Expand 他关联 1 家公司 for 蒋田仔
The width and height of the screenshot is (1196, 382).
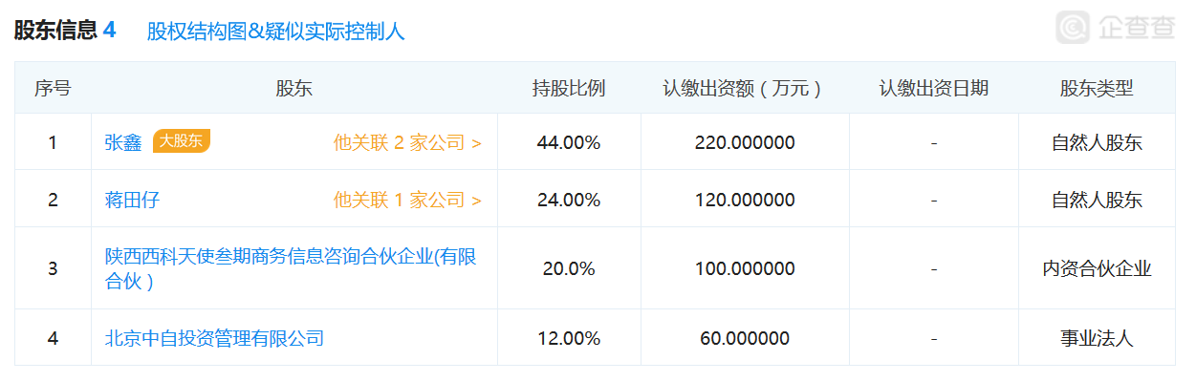tap(407, 201)
